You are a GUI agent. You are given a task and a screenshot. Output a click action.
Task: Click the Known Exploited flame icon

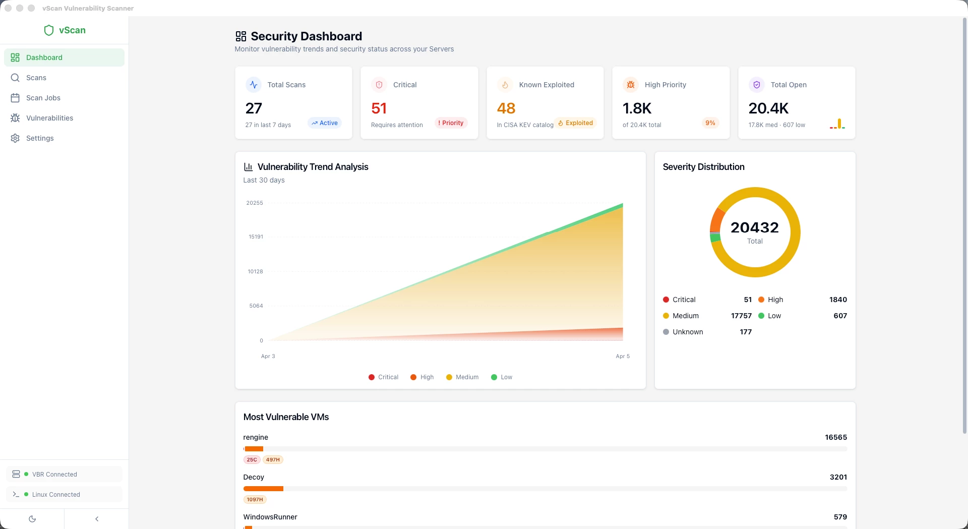point(505,85)
